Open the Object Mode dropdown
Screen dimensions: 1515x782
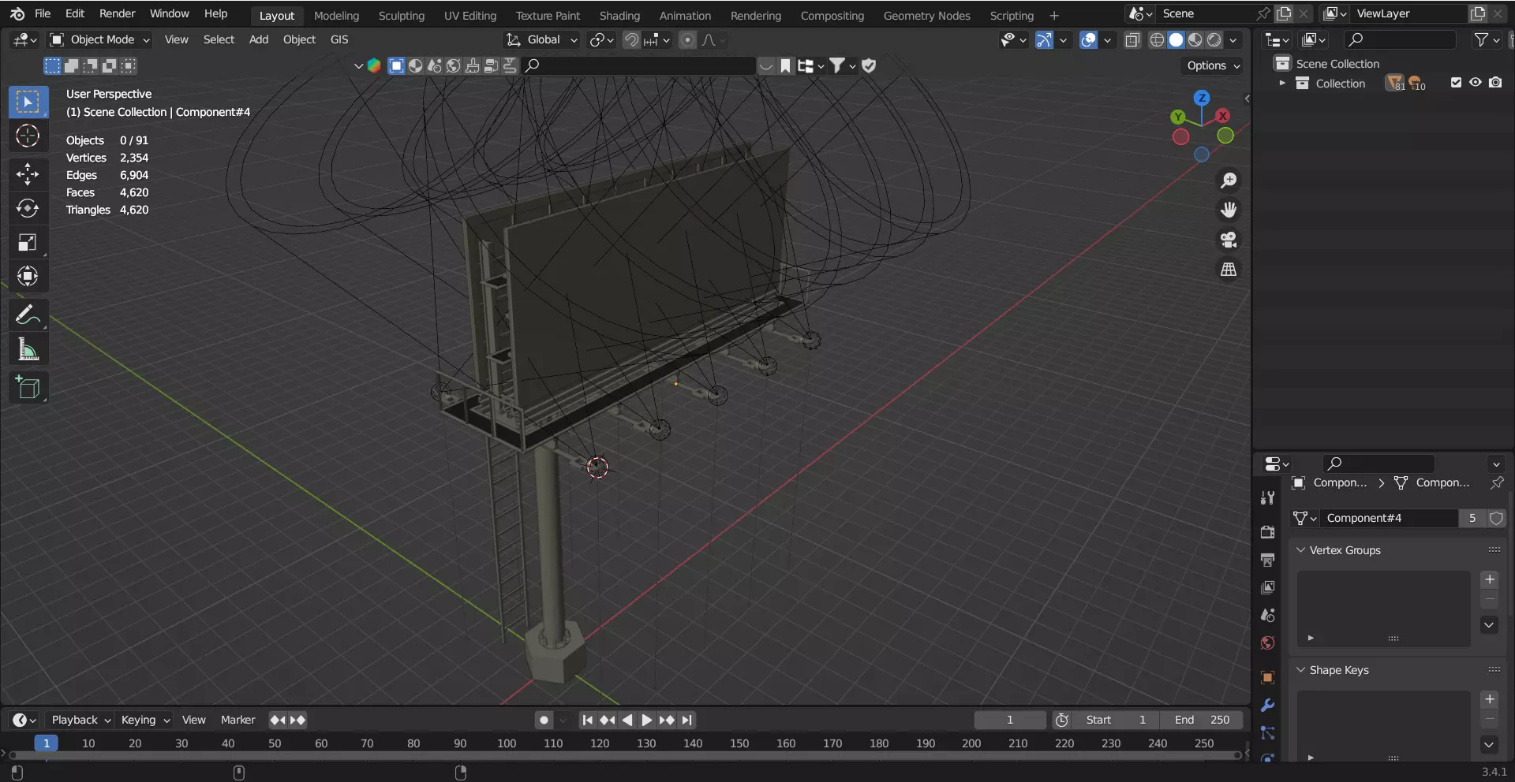[99, 39]
